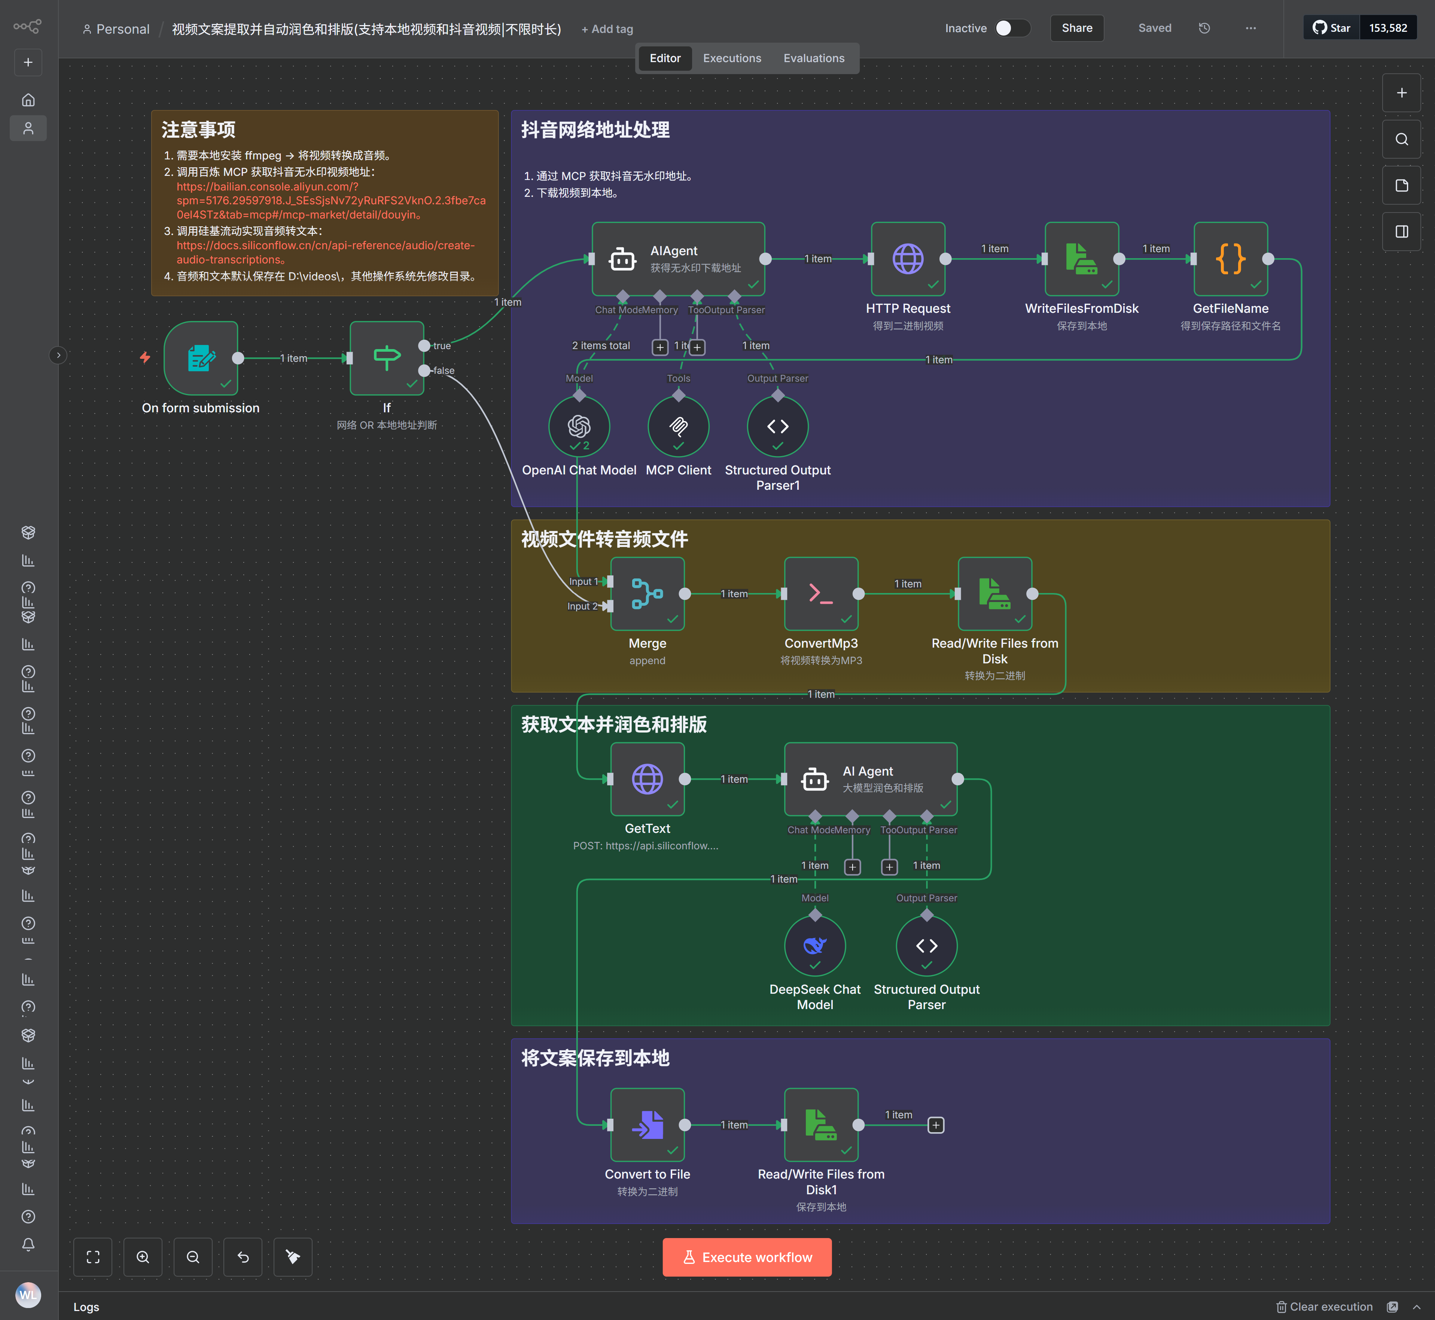
Task: Switch to the Evaluations tab
Action: [x=813, y=59]
